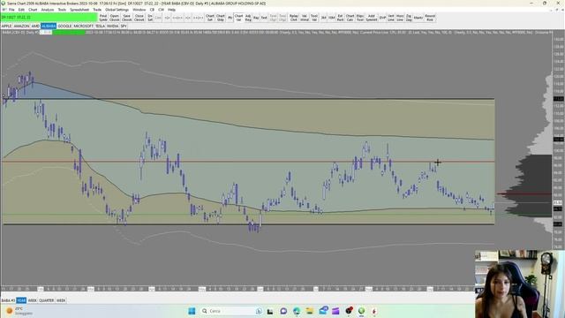Switch to the APPLE chart tab
This screenshot has width=565, height=318.
point(6,26)
